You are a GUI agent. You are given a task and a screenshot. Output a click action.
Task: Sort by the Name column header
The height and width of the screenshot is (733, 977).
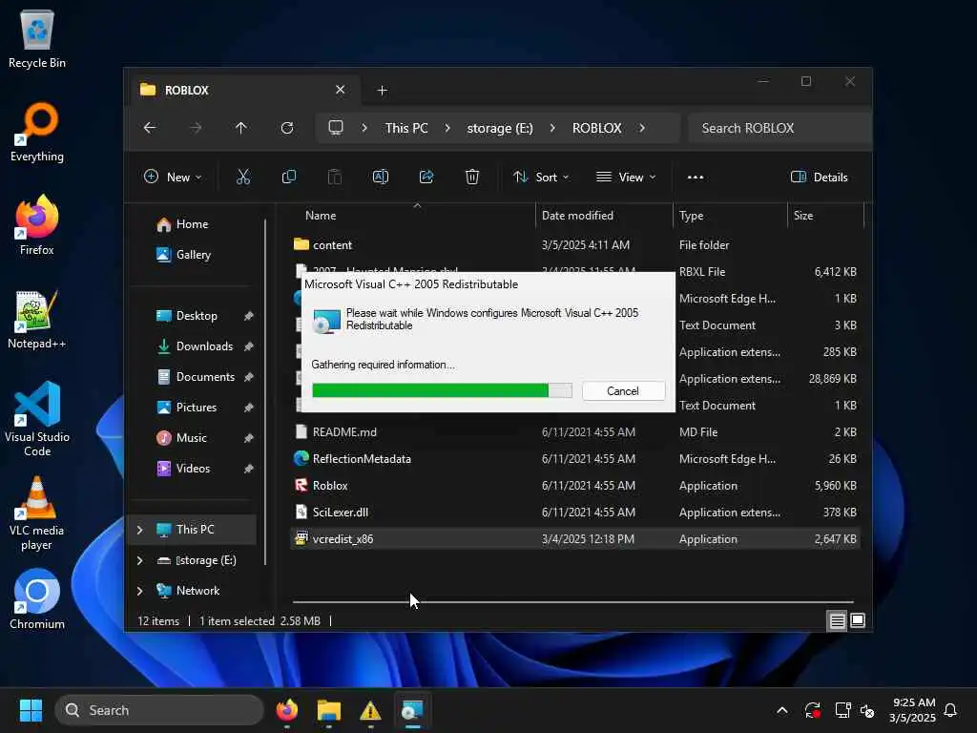tap(321, 216)
